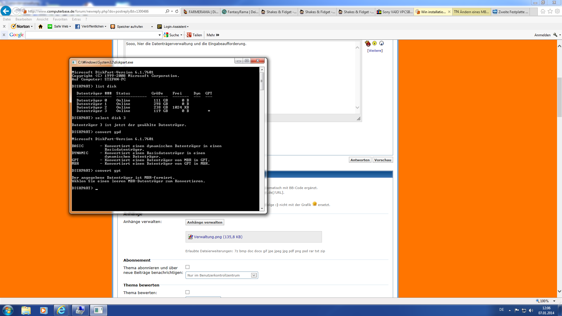Viewport: 562px width, 316px height.
Task: Click the Facebook Veröffentlichen icon
Action: coord(78,27)
